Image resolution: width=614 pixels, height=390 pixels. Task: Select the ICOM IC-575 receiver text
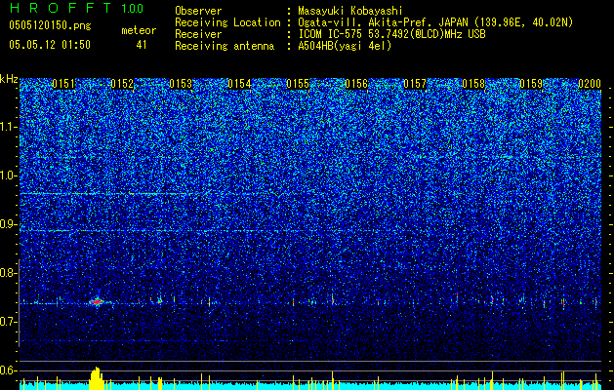pos(391,34)
